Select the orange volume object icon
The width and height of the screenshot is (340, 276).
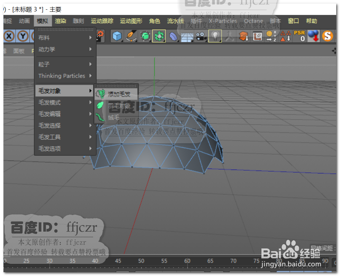pos(244,36)
